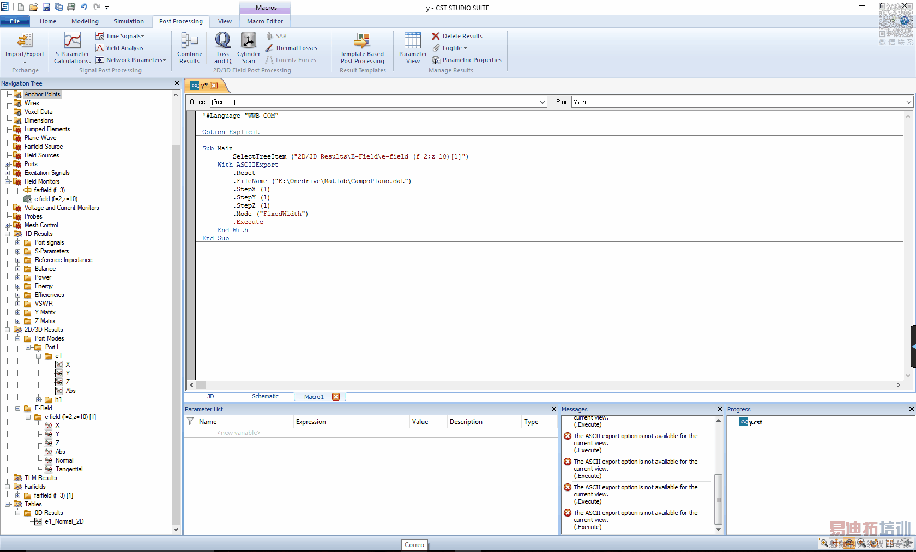
Task: Select Lumped Elements in tree
Action: tap(47, 129)
